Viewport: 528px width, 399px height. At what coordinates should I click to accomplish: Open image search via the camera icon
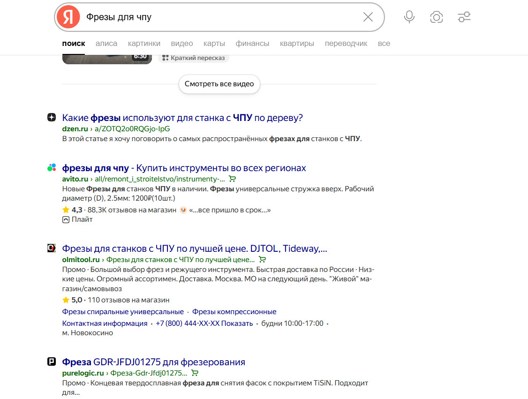click(437, 17)
